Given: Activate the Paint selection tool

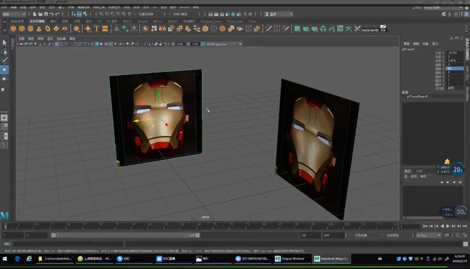Looking at the screenshot, I should point(5,61).
